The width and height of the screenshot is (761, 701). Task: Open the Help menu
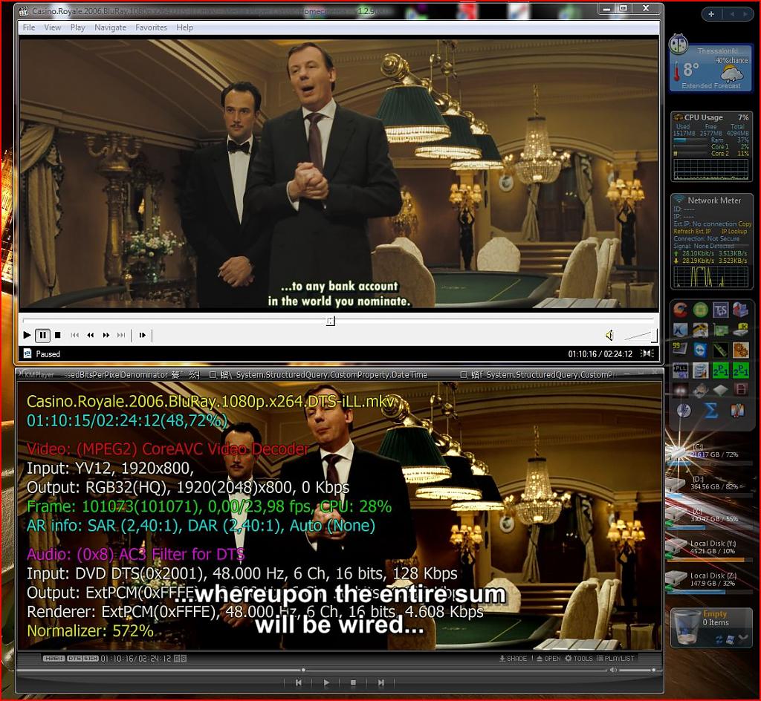tap(184, 27)
